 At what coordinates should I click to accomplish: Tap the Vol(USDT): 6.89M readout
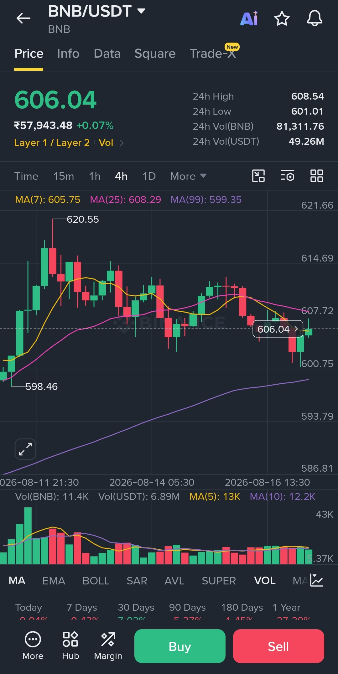139,496
